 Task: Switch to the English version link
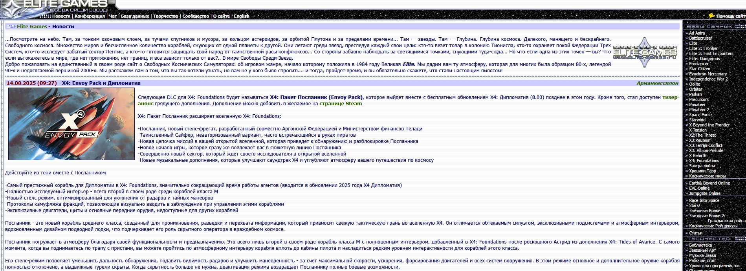pyautogui.click(x=242, y=16)
